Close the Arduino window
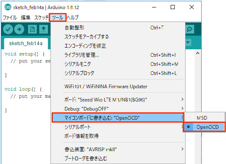This screenshot has height=164, width=226. 192,7
